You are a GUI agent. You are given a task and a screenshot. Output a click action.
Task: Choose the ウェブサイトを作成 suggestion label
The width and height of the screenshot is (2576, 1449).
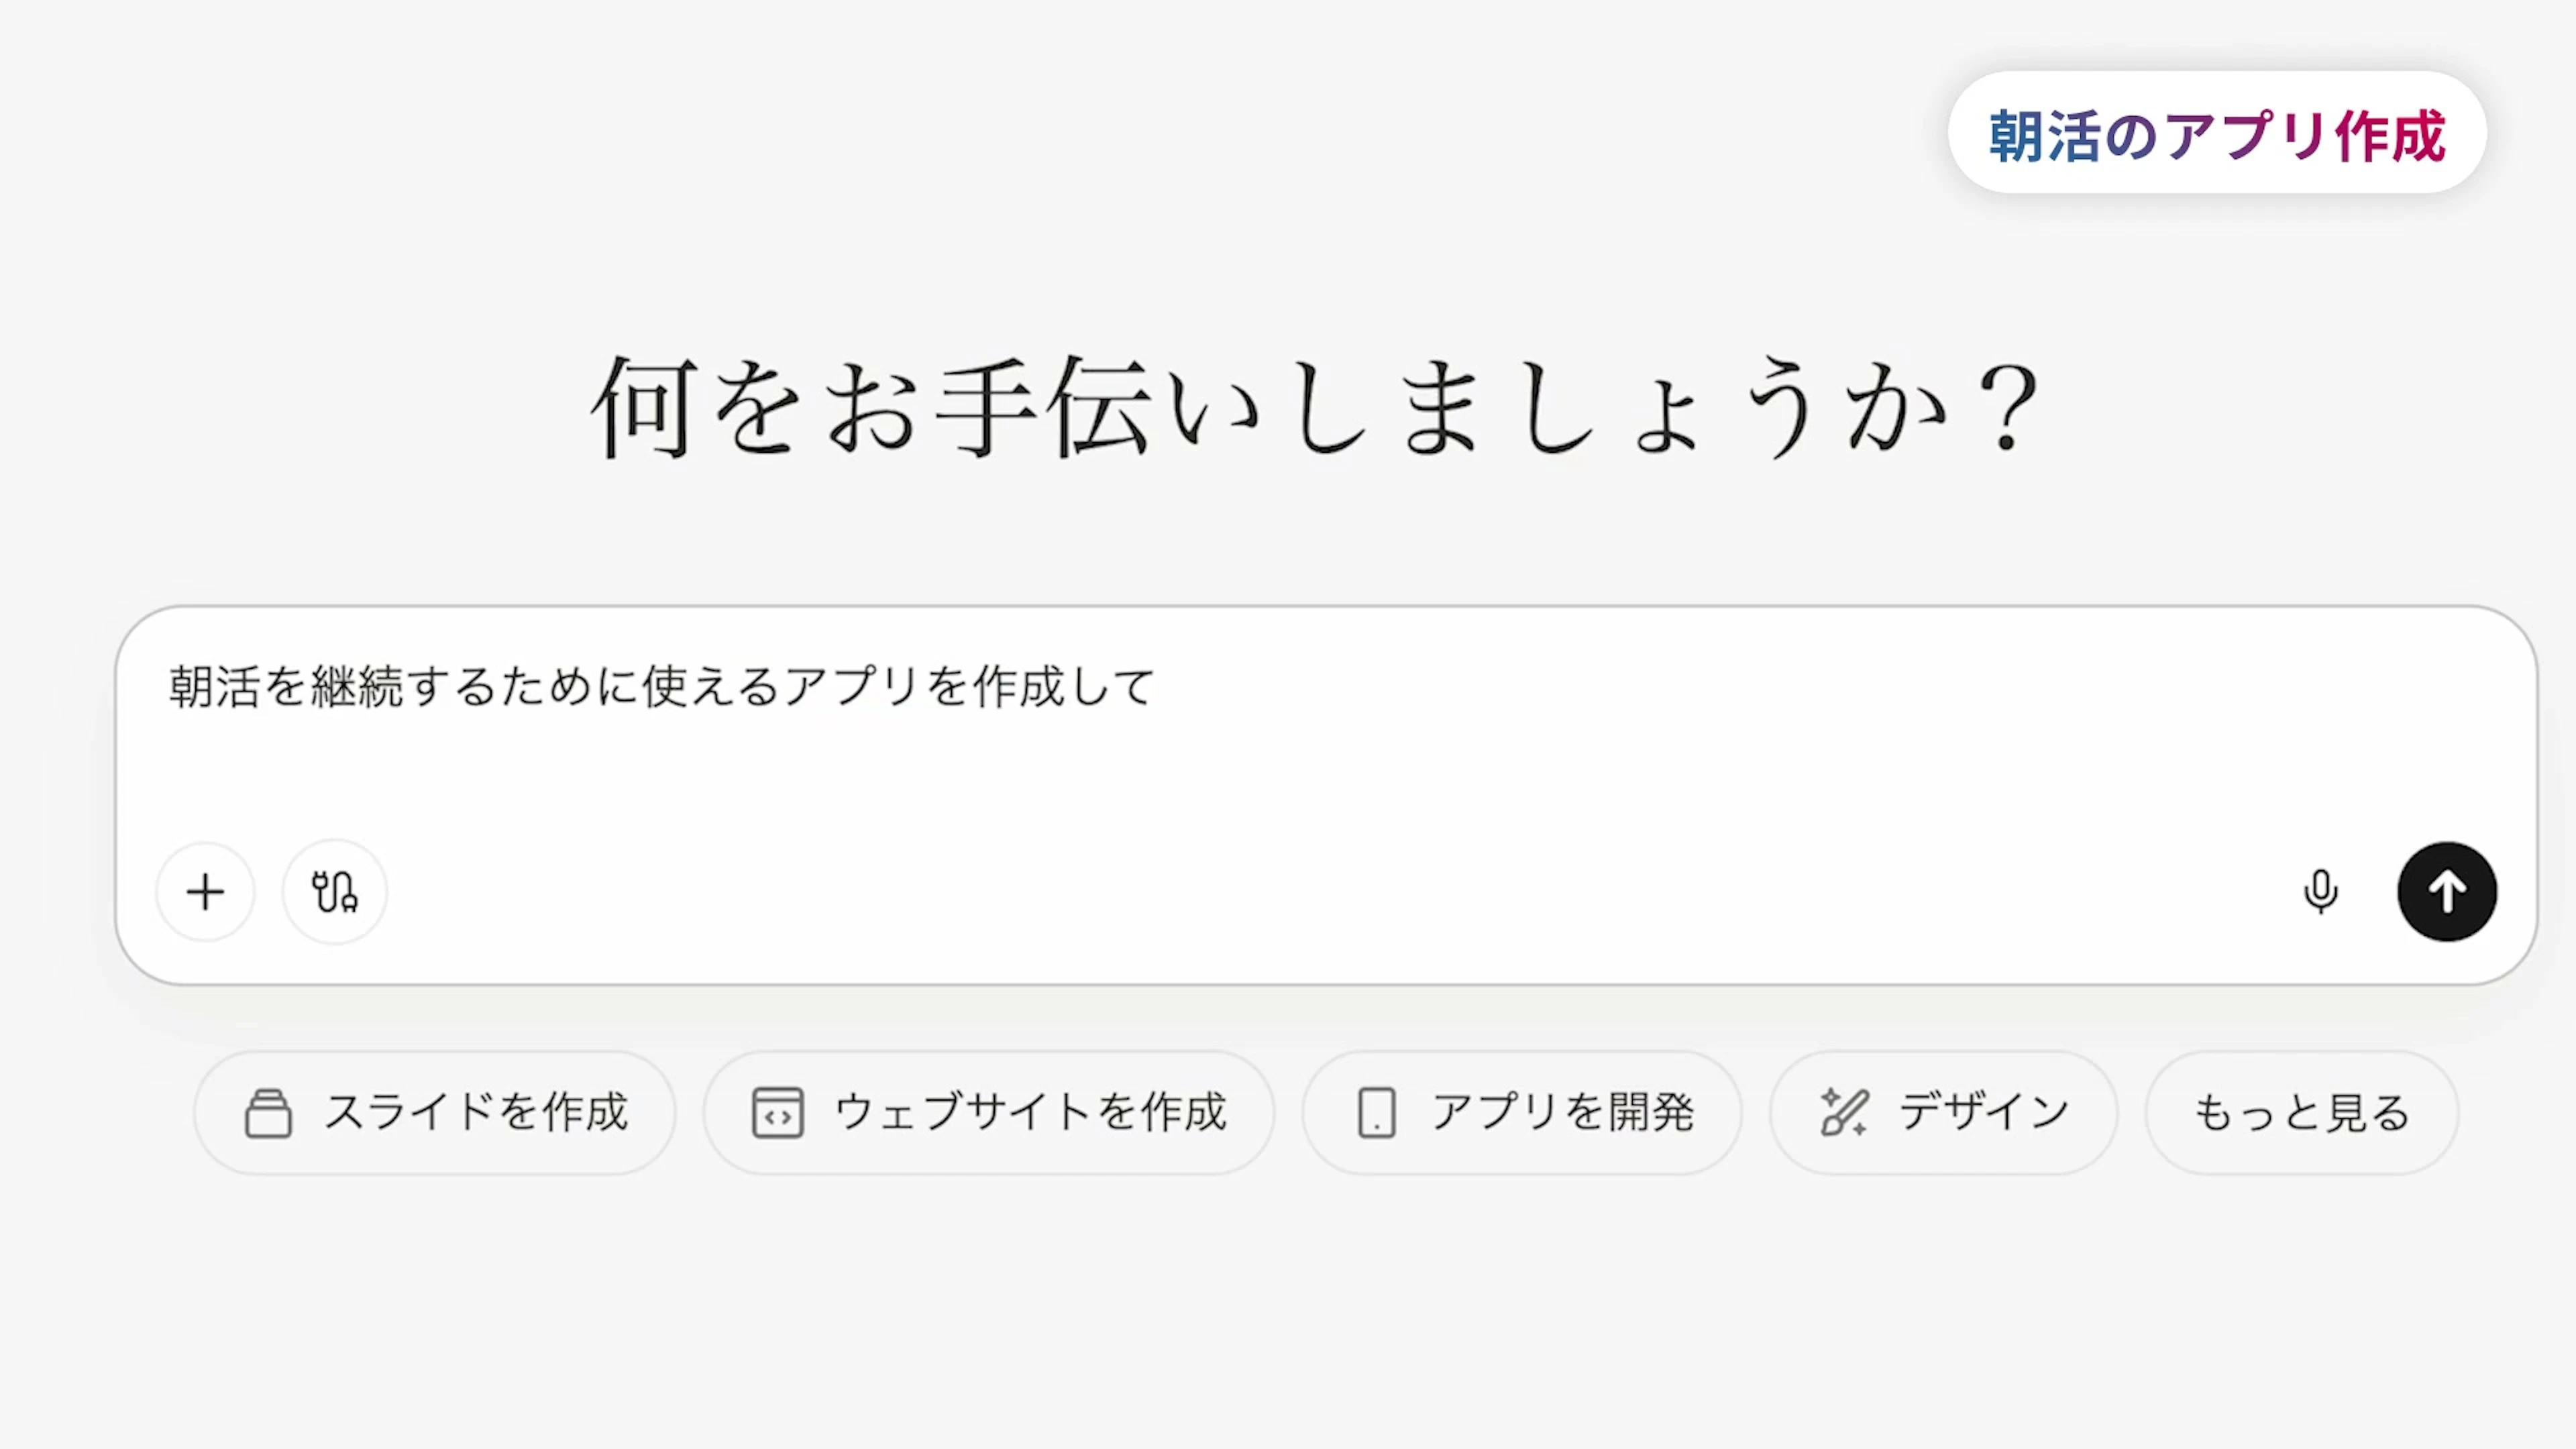[1030, 1112]
